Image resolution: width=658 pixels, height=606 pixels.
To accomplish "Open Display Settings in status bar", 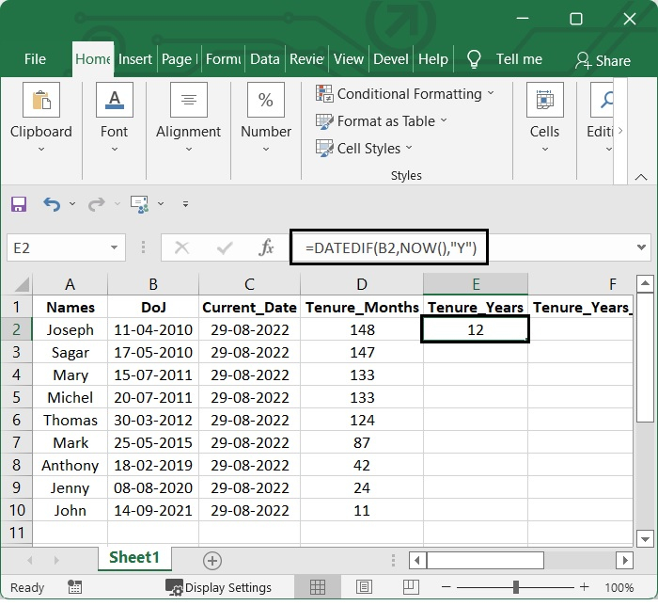I will tap(219, 587).
